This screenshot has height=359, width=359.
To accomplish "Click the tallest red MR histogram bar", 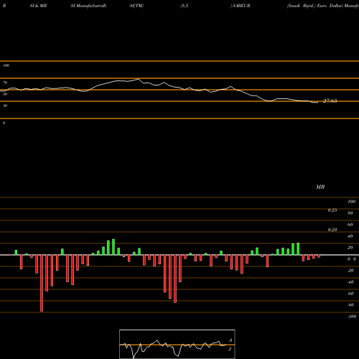I will click(x=42, y=283).
